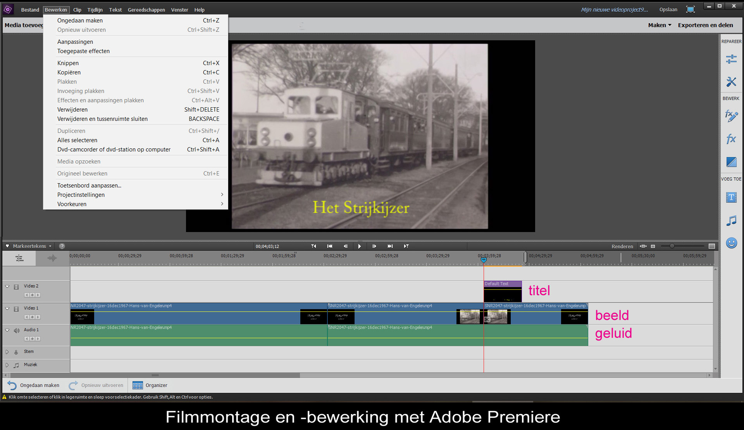Viewport: 744px width, 430px height.
Task: Collapse the Video 1 track
Action: point(7,308)
